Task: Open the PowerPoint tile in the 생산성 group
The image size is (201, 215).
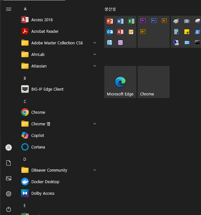Action: click(110, 21)
